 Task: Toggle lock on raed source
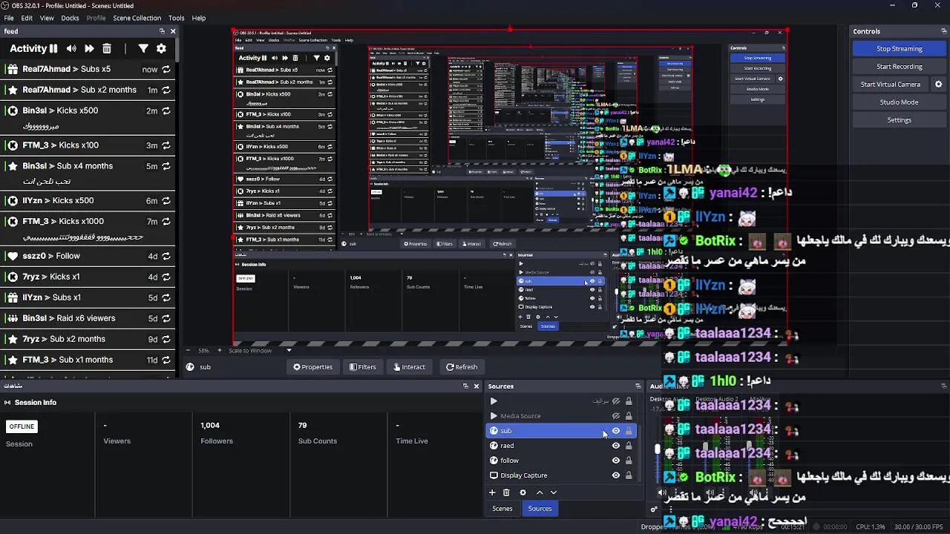629,446
